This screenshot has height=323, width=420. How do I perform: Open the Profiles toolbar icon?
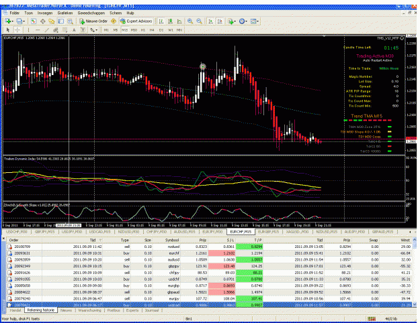point(19,21)
